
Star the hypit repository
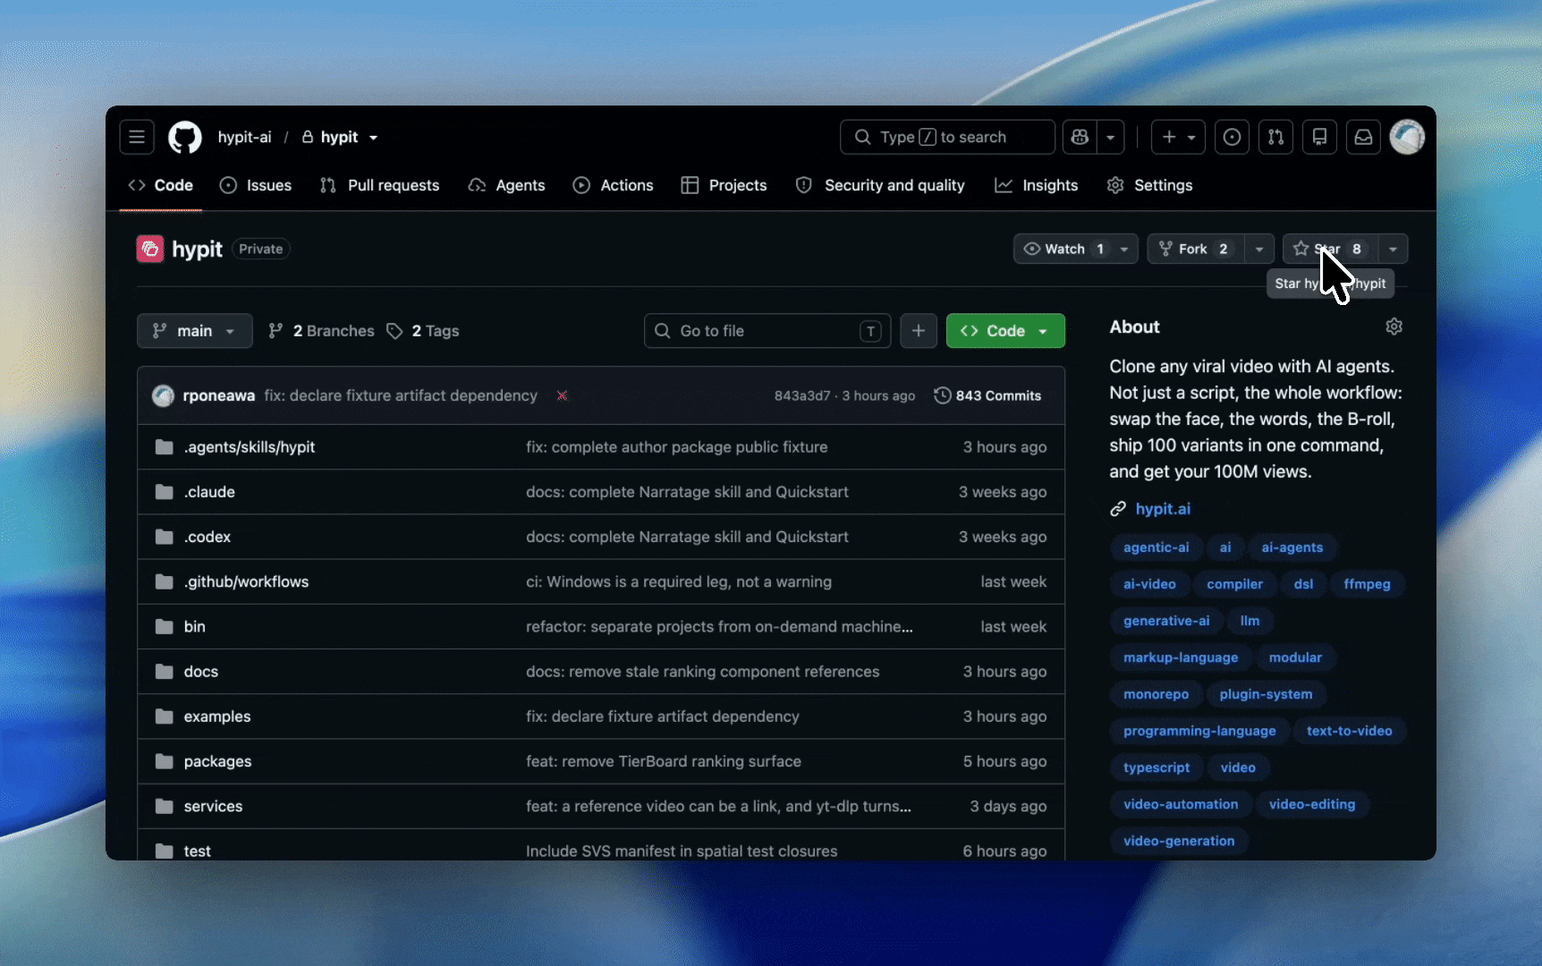click(1330, 249)
